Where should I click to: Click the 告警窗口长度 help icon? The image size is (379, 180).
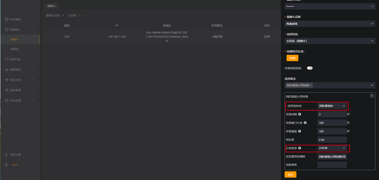point(305,123)
